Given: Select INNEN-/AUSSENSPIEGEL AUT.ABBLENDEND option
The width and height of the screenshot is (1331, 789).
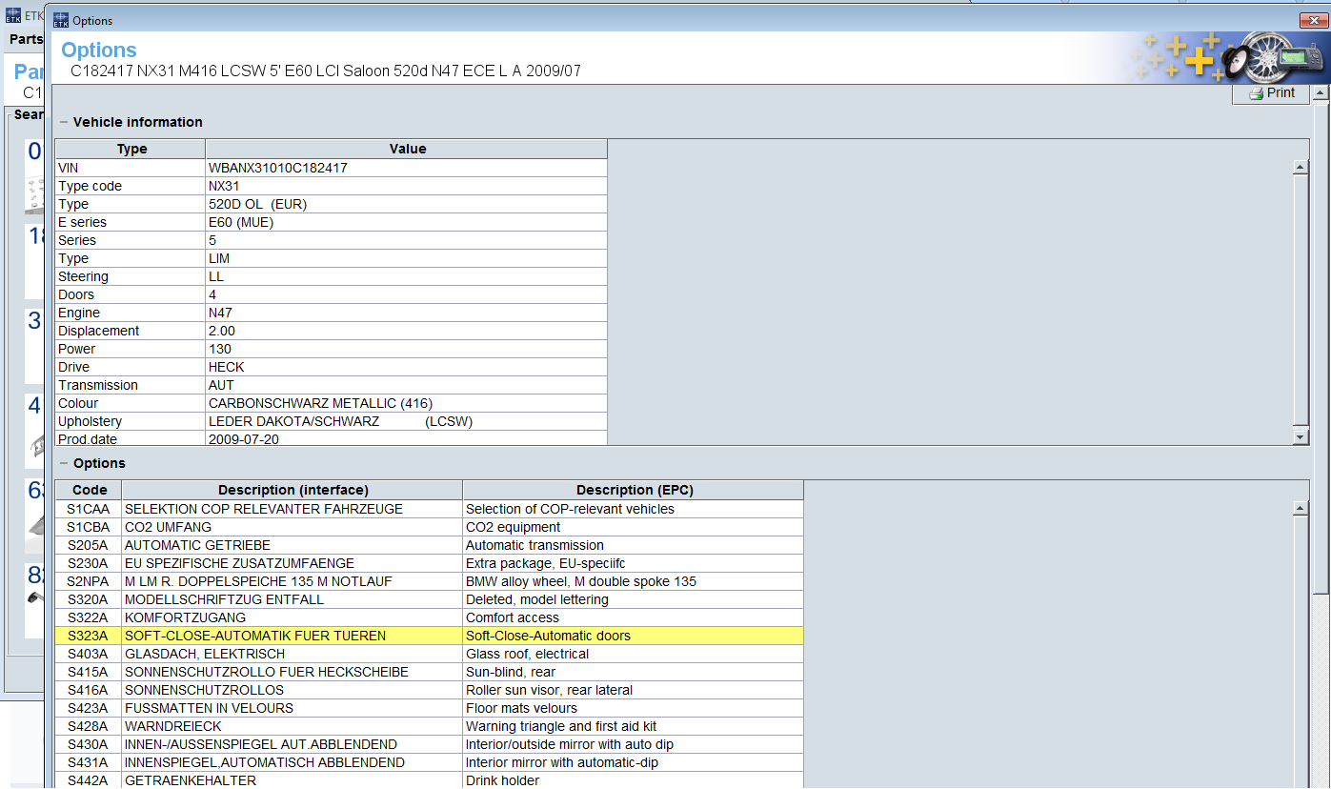Looking at the screenshot, I should [x=261, y=744].
